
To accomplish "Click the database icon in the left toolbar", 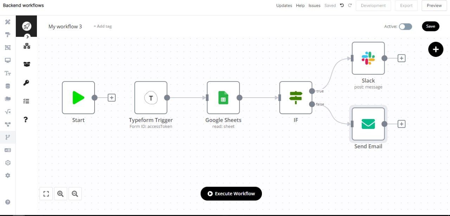I will pyautogui.click(x=8, y=85).
